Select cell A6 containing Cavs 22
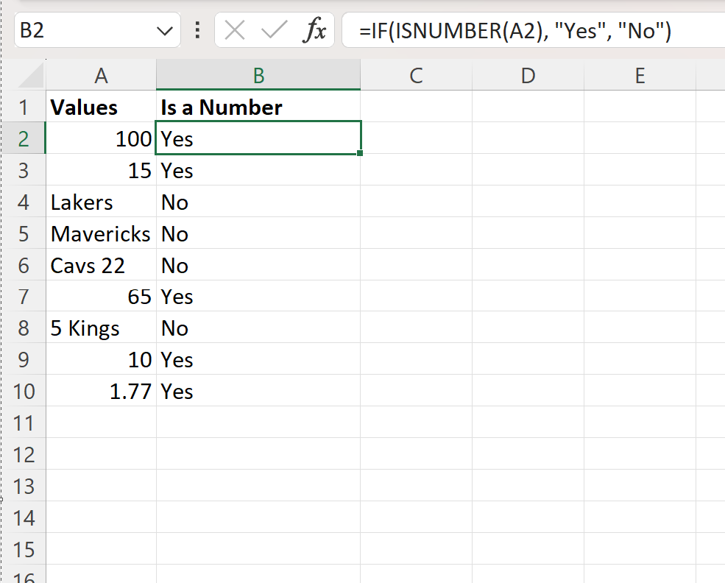This screenshot has width=725, height=583. 100,265
